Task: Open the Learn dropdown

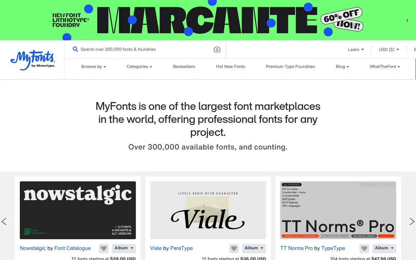Action: point(356,50)
